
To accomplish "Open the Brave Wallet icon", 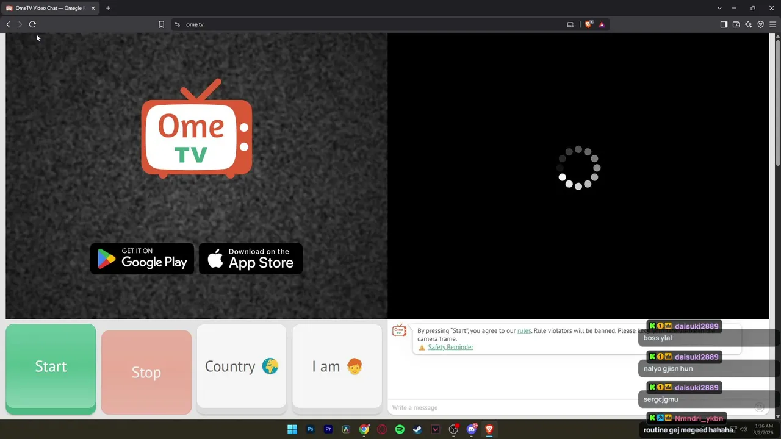I will [736, 24].
